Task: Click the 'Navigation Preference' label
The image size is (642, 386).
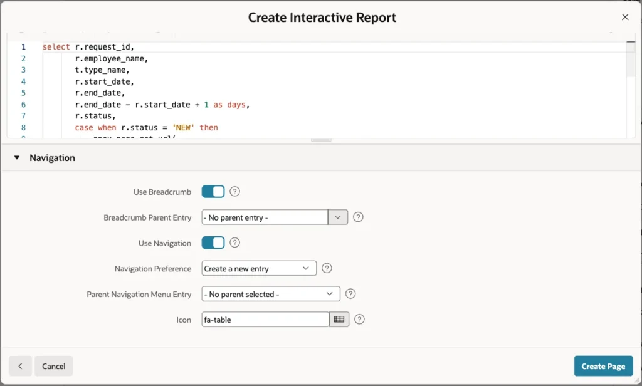Action: click(153, 269)
